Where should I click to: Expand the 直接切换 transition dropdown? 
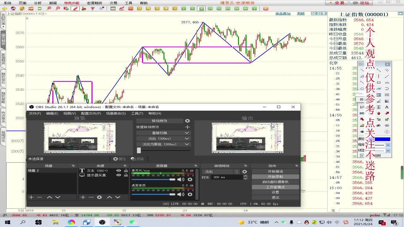[187, 133]
